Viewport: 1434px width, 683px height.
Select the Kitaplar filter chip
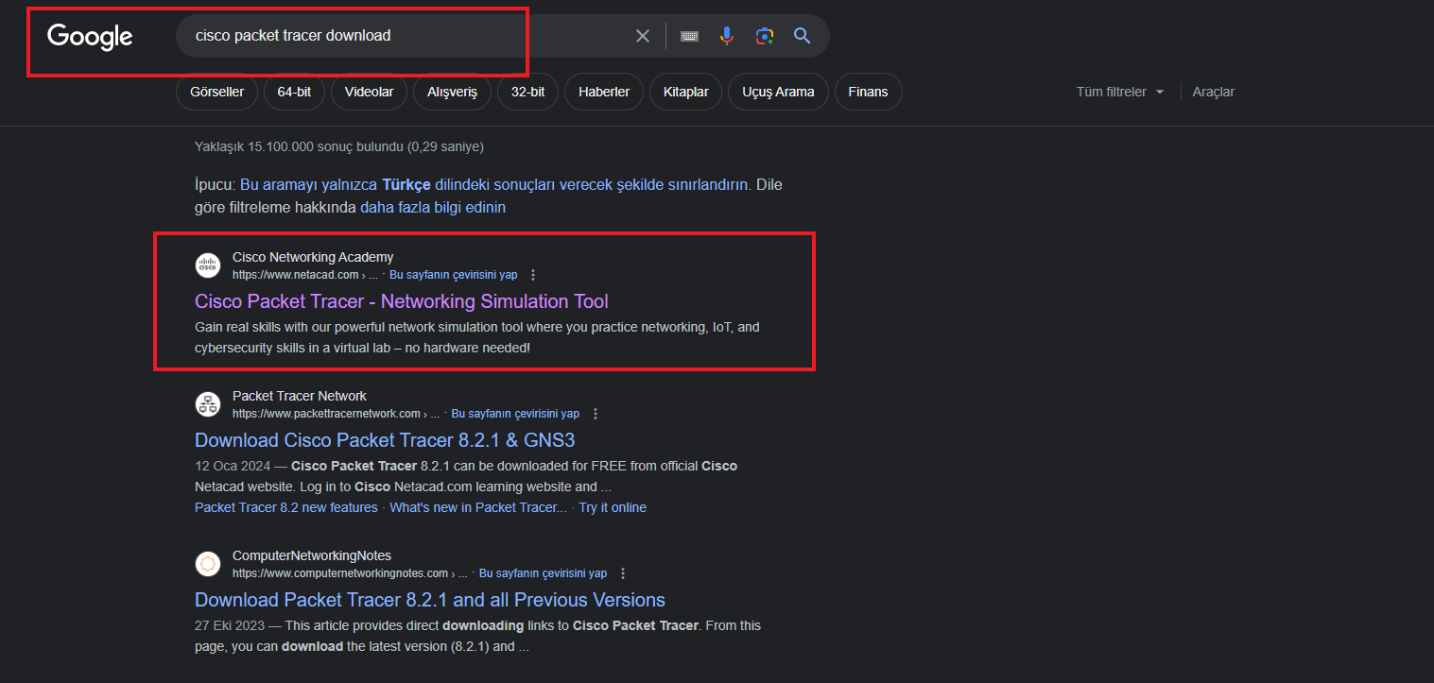(x=686, y=92)
